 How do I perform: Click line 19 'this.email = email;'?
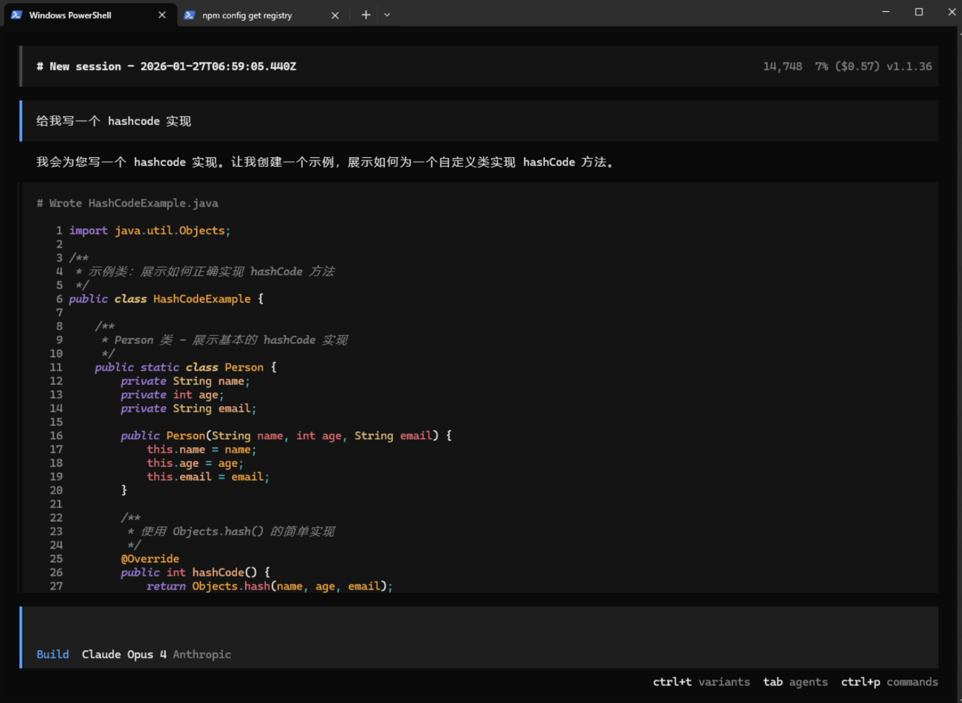[208, 477]
